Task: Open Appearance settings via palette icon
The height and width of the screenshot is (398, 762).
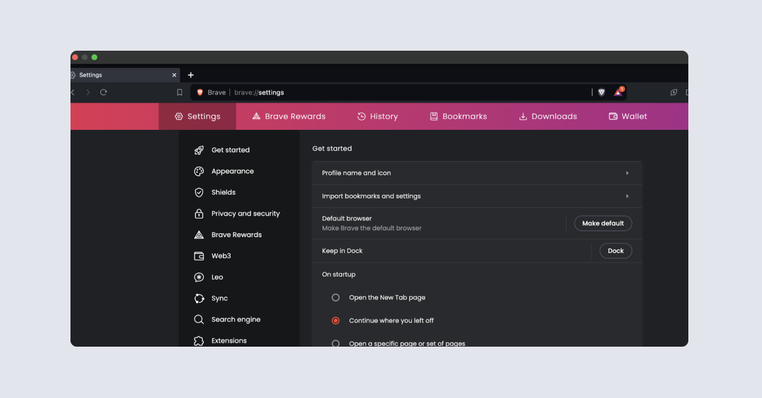Action: [199, 171]
